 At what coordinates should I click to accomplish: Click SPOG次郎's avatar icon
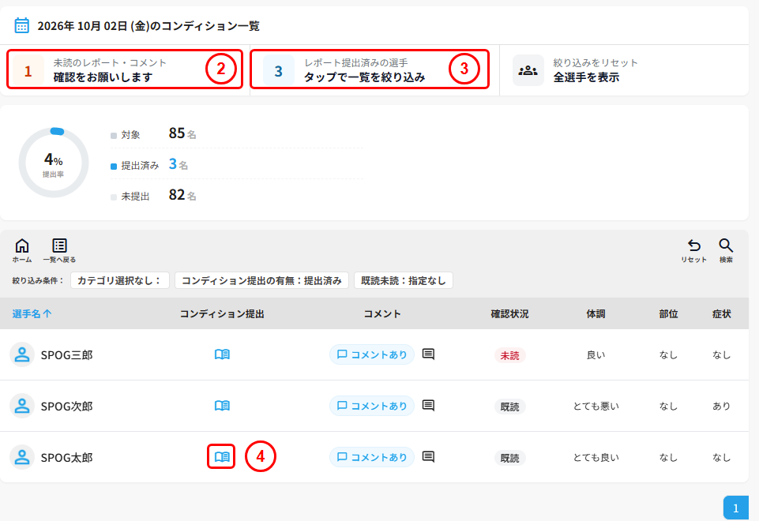pyautogui.click(x=22, y=406)
